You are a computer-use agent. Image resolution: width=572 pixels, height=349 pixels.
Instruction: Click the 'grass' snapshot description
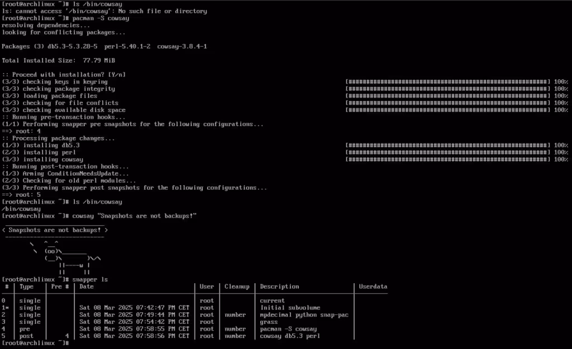pos(269,322)
